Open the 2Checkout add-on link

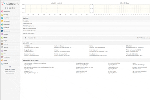129,46
